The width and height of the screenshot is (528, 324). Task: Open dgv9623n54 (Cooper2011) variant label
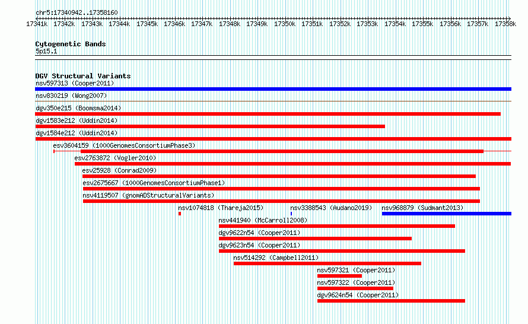[259, 245]
